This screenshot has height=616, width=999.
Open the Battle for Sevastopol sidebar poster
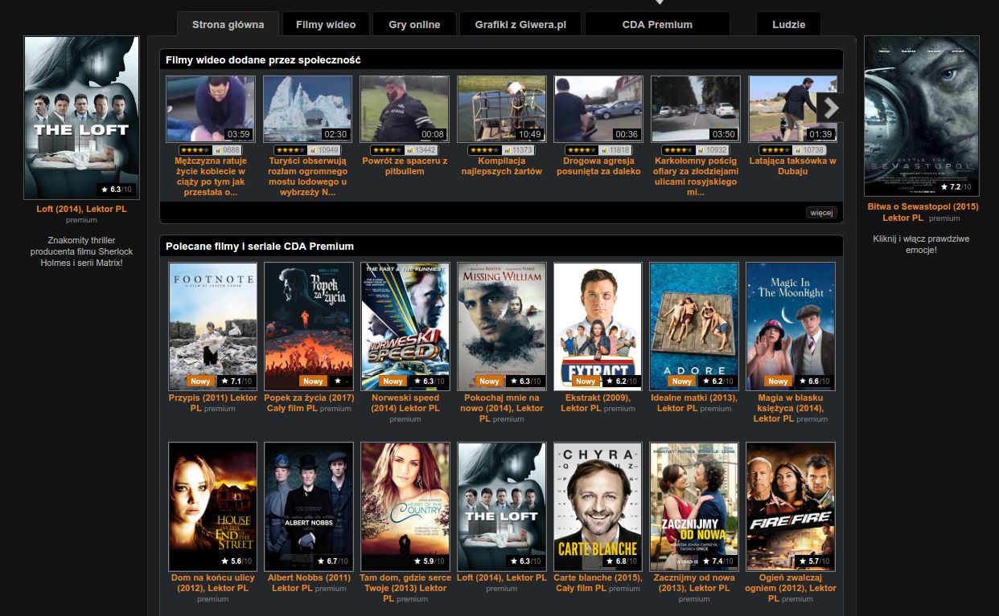coord(922,116)
